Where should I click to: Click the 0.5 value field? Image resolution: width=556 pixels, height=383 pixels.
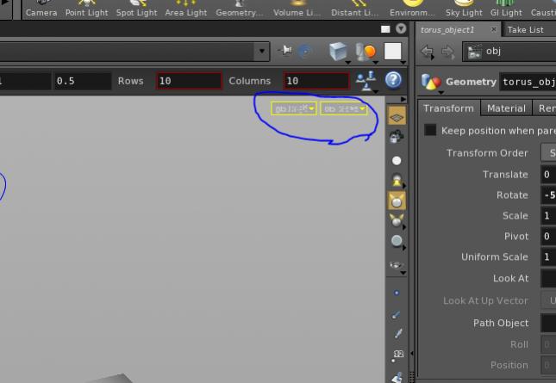[82, 81]
